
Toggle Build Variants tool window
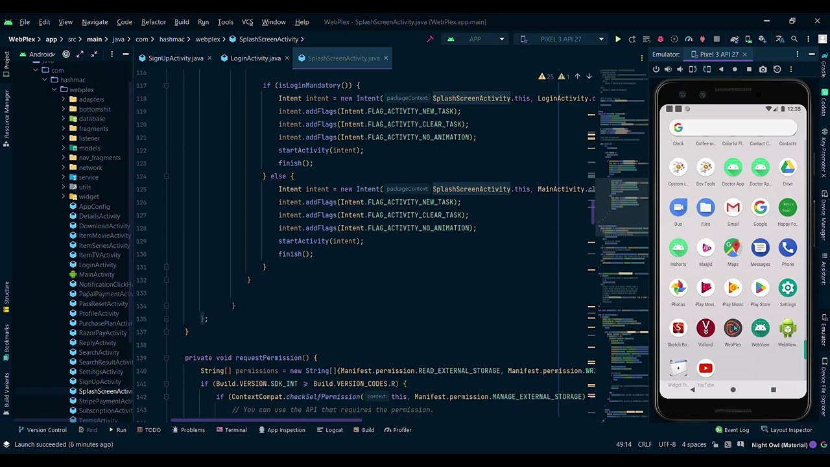(6, 393)
